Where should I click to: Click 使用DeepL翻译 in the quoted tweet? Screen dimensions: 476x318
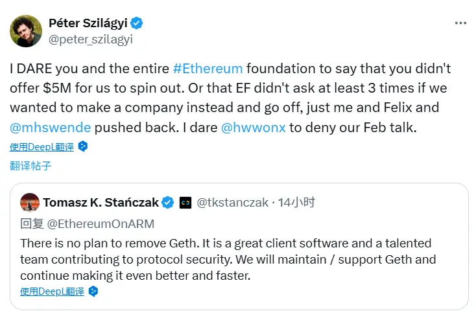(x=52, y=291)
